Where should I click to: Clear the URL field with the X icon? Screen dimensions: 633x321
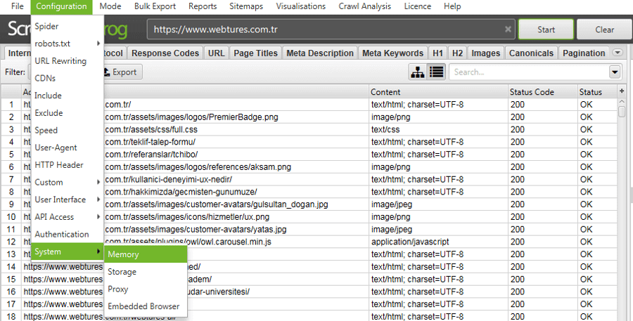pos(508,30)
